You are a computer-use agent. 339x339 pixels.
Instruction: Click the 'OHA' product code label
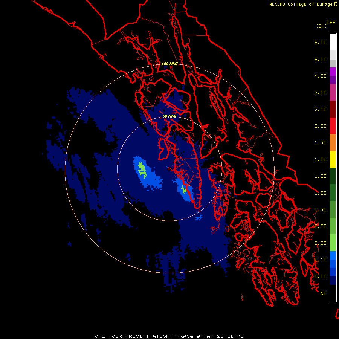(x=331, y=23)
